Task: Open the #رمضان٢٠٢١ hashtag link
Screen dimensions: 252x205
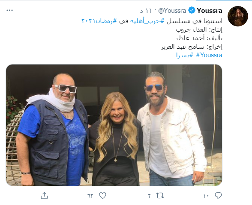Action: coord(99,21)
